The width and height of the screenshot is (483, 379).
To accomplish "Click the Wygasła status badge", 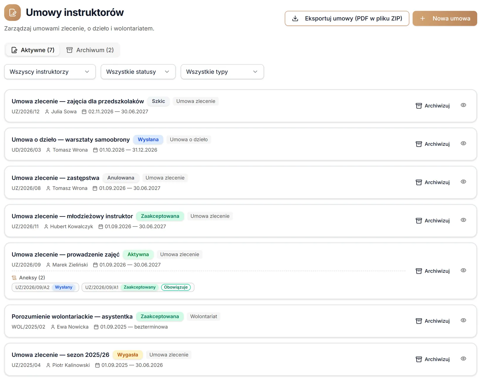I will (x=128, y=355).
